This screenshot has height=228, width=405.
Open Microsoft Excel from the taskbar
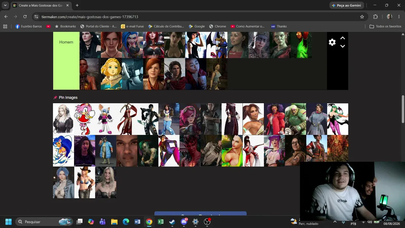click(x=161, y=222)
